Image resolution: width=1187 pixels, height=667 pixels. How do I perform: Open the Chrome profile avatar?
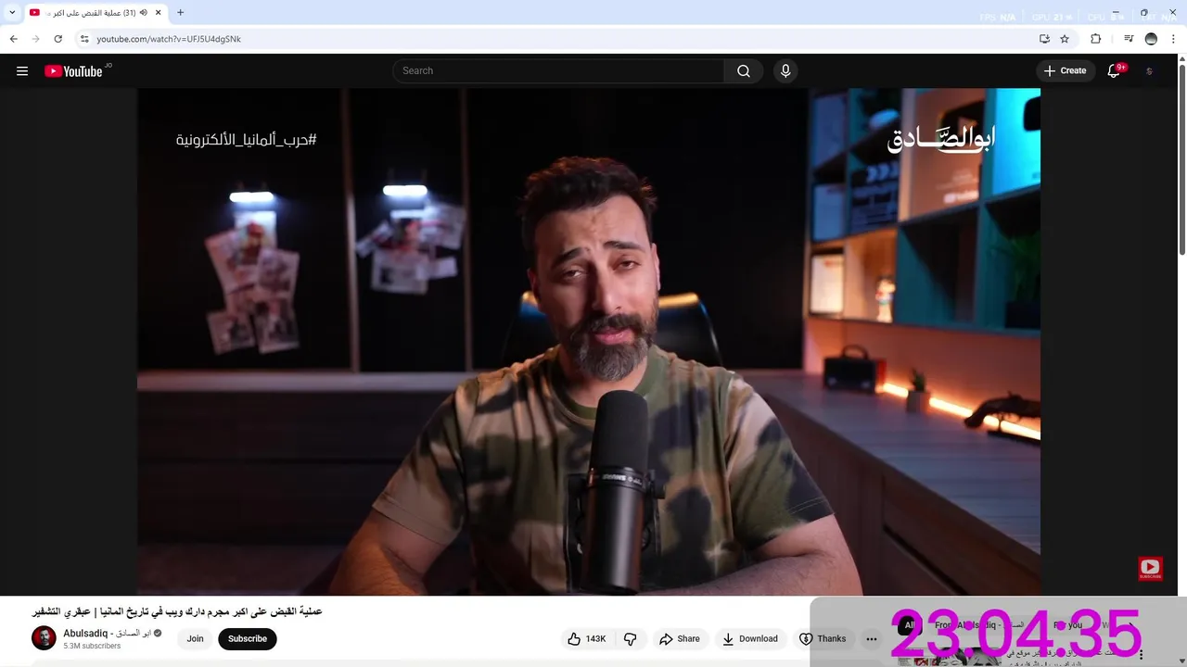coord(1151,39)
